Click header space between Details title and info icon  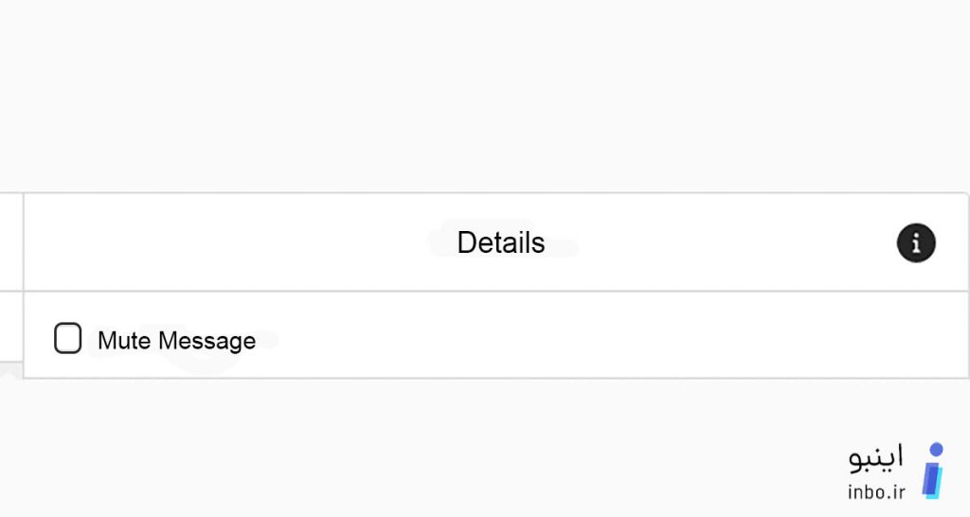[721, 242]
